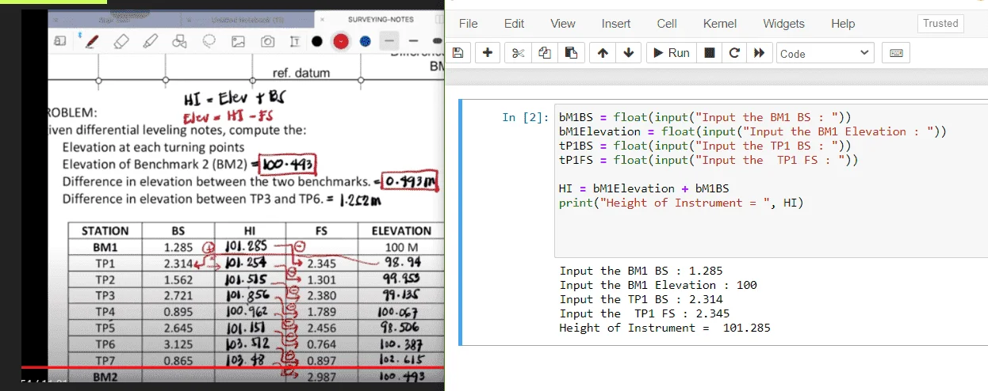The width and height of the screenshot is (988, 391).
Task: Open the File menu in Jupyter
Action: (x=469, y=24)
